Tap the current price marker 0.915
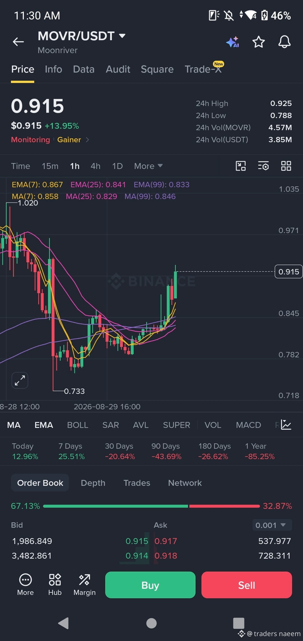 tap(289, 272)
